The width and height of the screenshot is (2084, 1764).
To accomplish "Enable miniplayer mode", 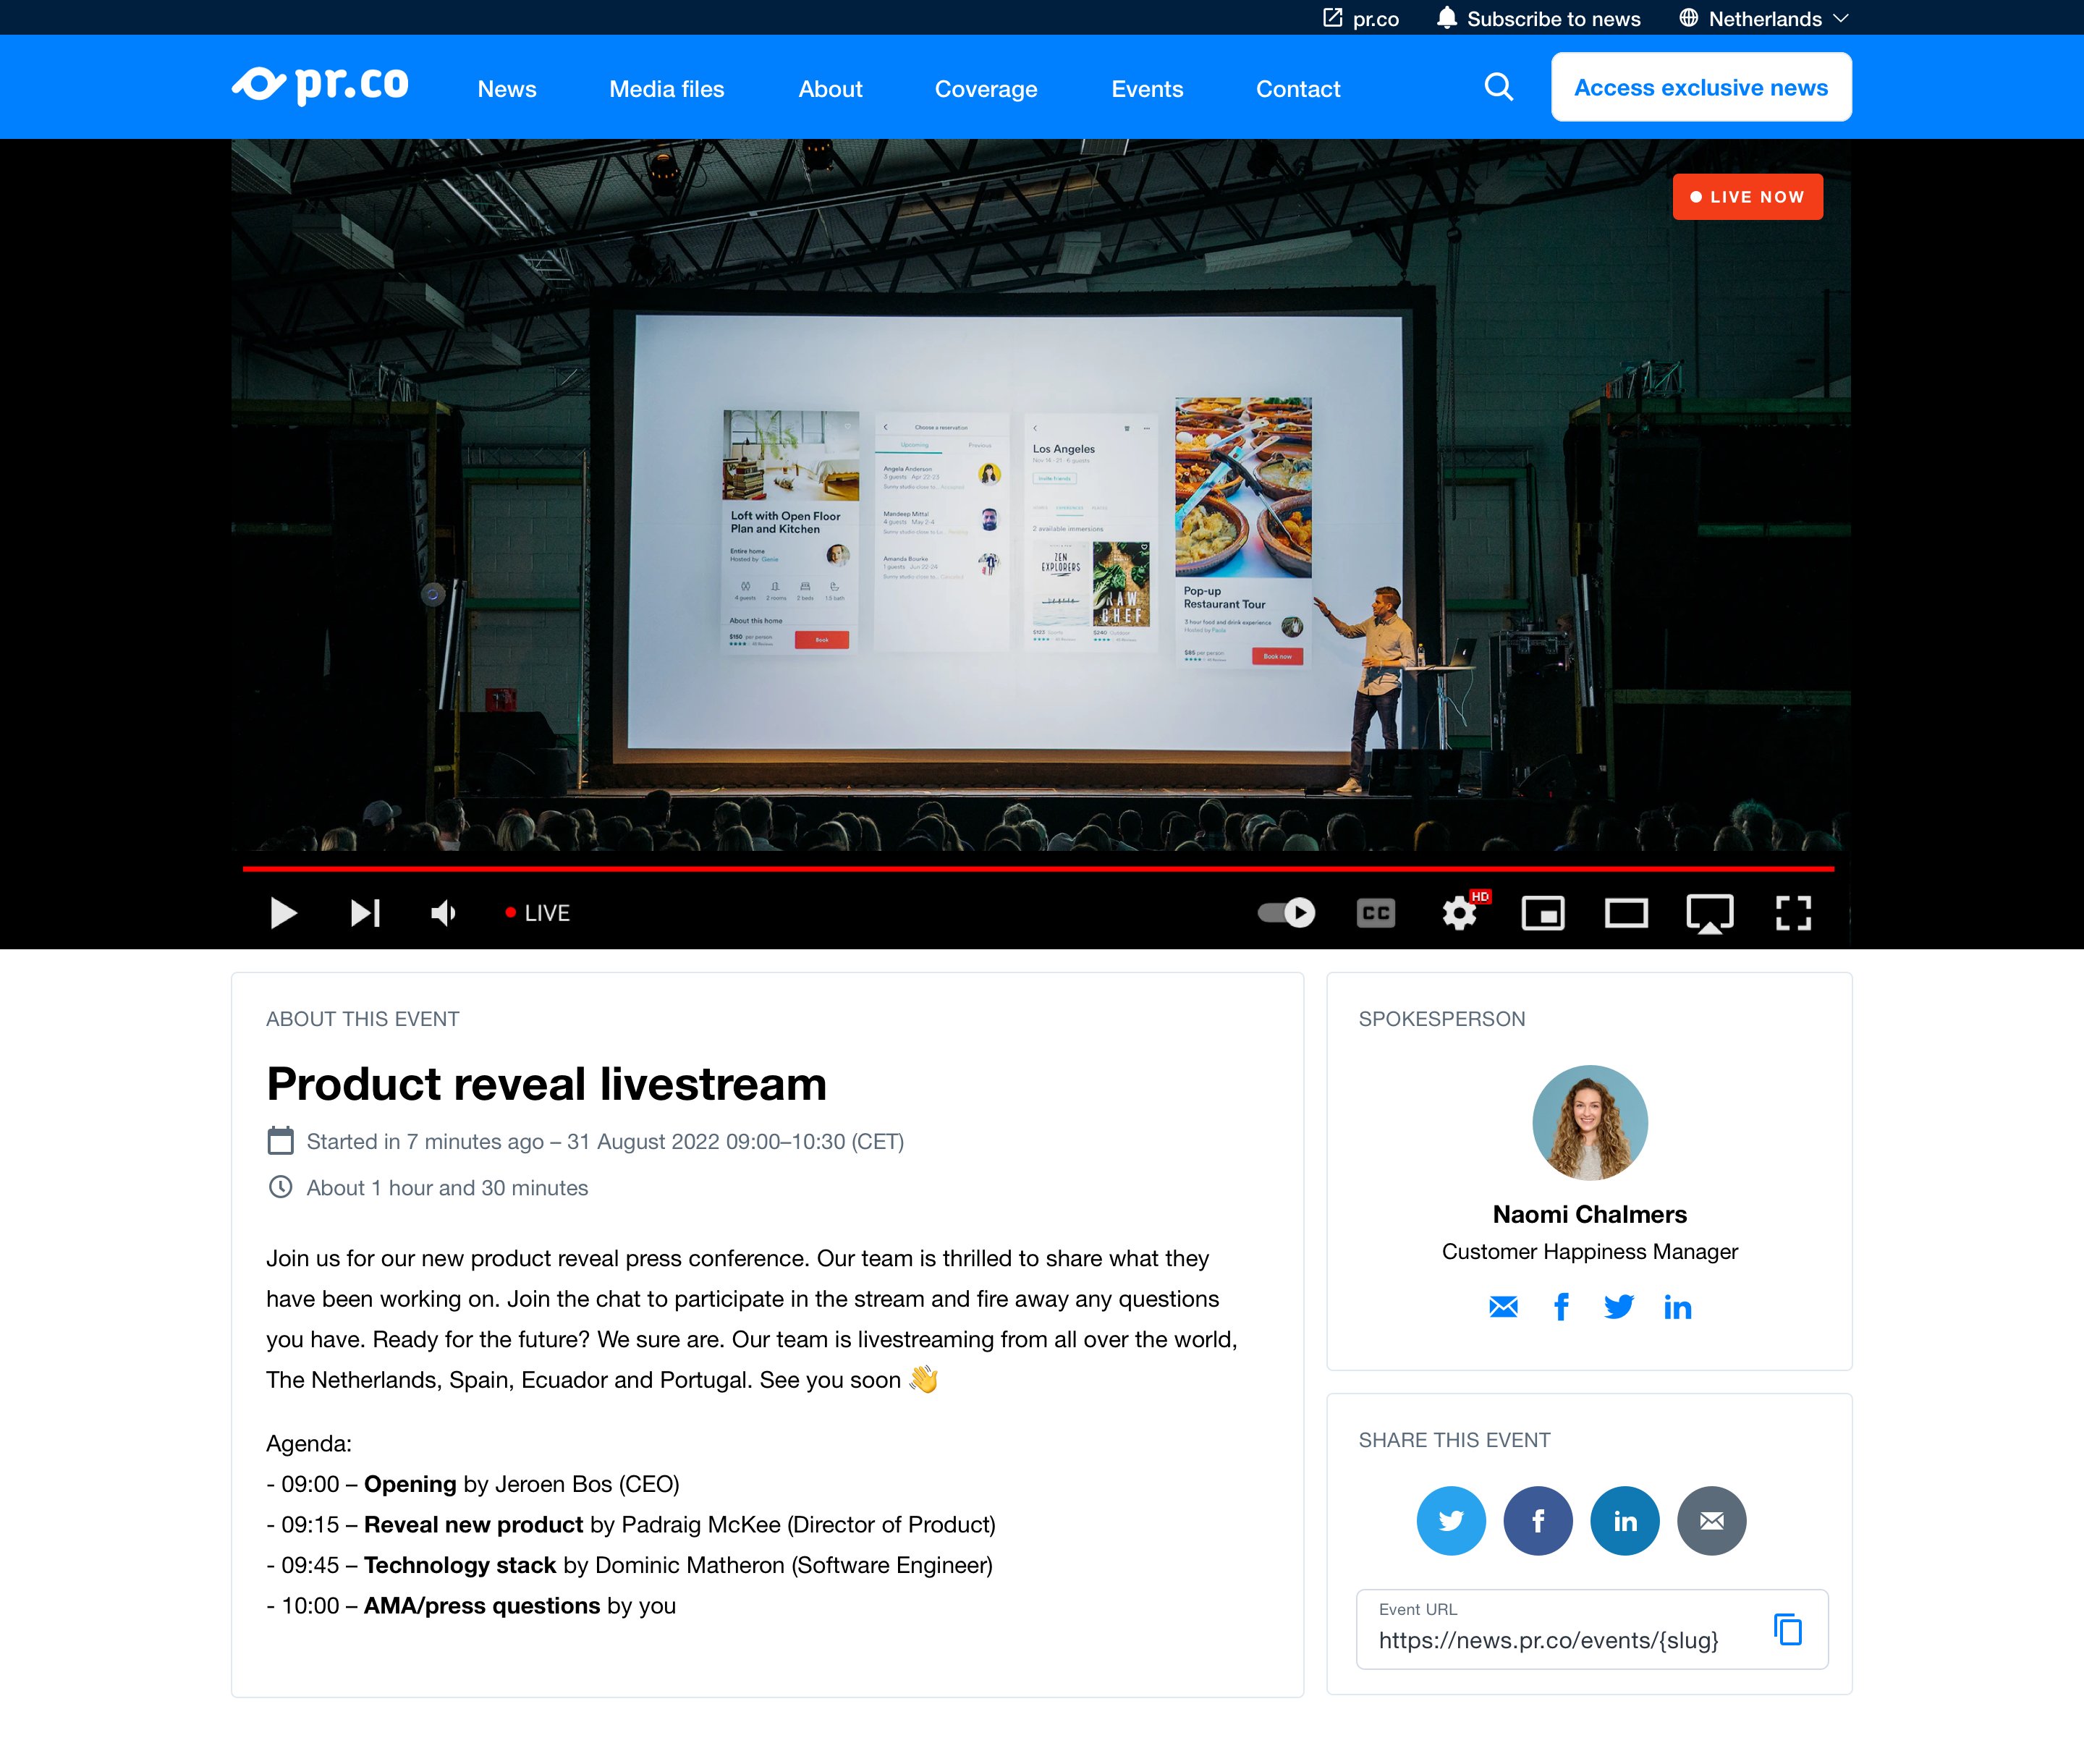I will [x=1543, y=913].
